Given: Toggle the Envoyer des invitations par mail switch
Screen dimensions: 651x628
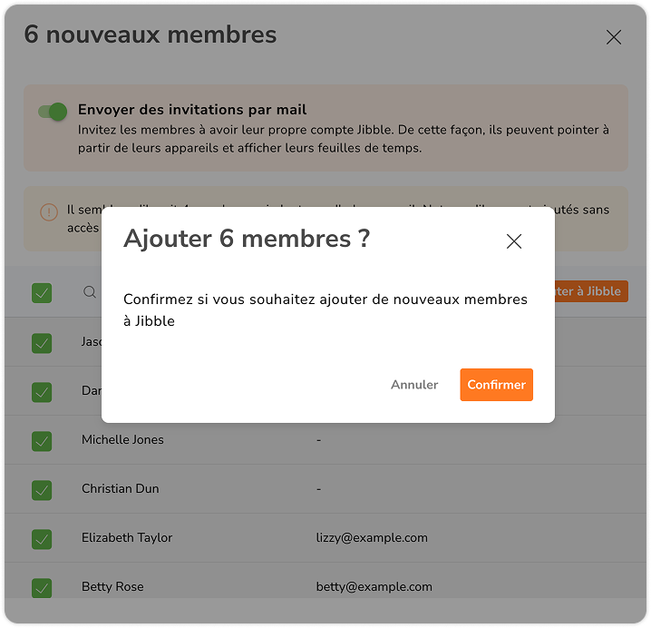Looking at the screenshot, I should 53,112.
